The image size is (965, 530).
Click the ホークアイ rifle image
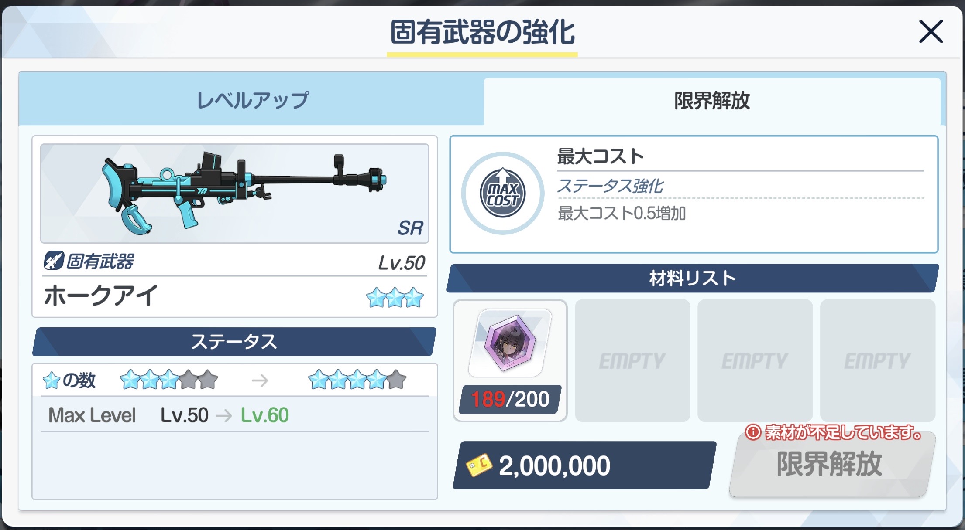(235, 194)
